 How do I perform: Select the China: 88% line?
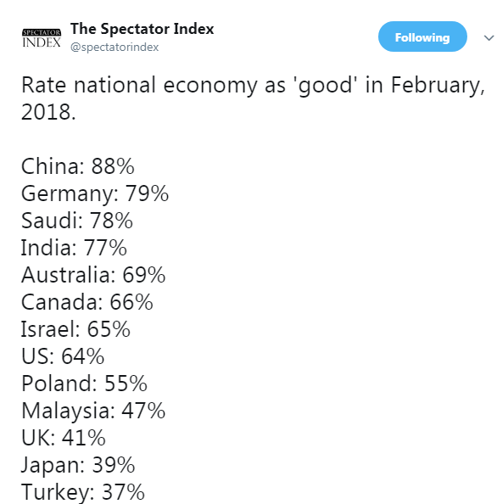(x=78, y=166)
